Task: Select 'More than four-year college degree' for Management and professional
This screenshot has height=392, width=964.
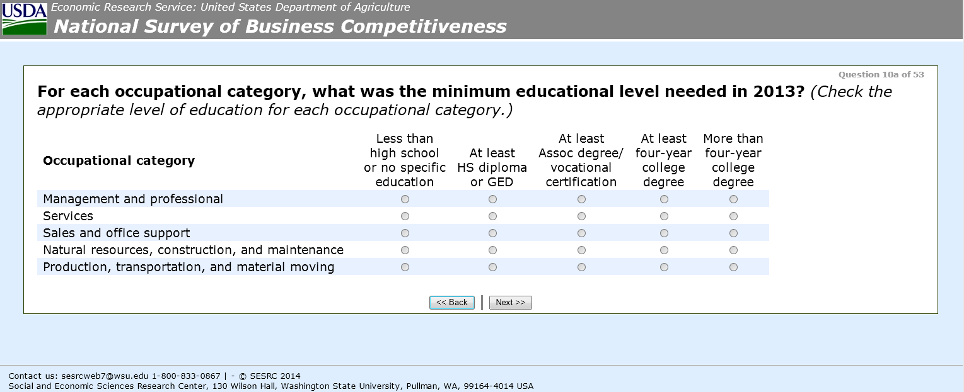Action: point(733,199)
